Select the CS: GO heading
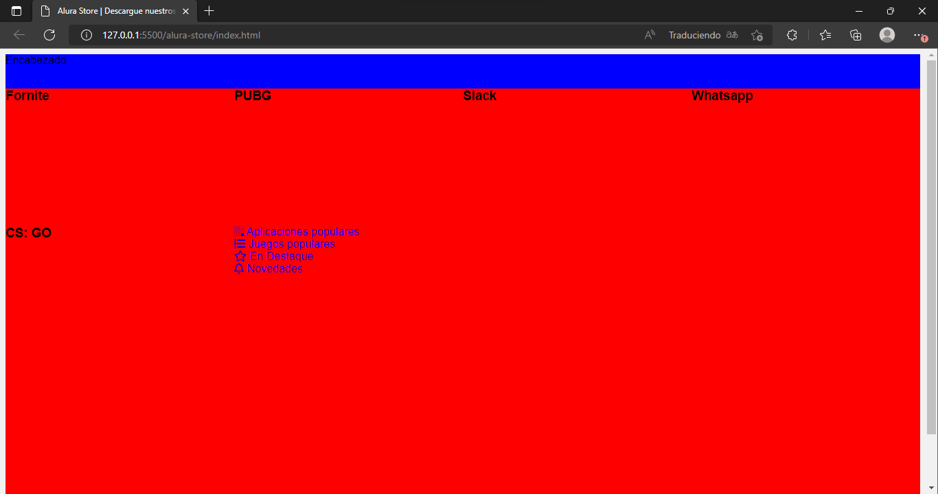Viewport: 938px width, 494px height. (x=29, y=233)
